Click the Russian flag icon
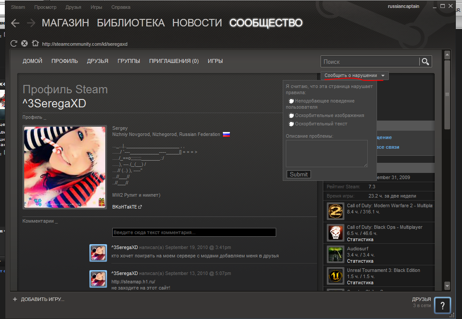The width and height of the screenshot is (462, 319). 226,135
